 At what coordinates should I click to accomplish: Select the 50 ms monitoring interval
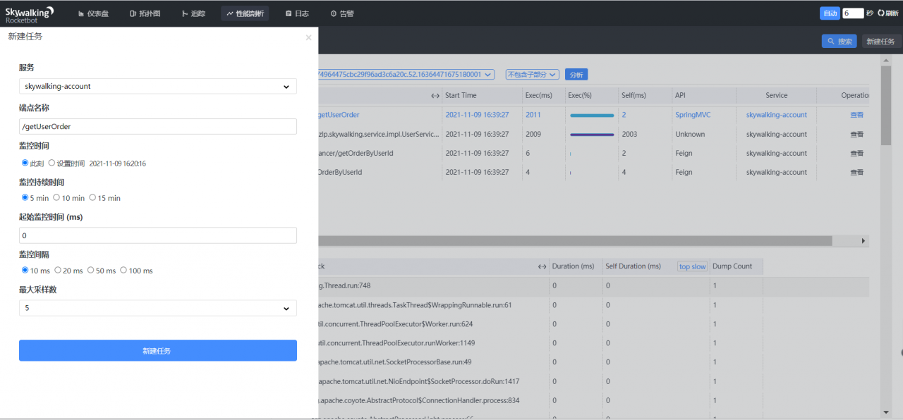91,271
